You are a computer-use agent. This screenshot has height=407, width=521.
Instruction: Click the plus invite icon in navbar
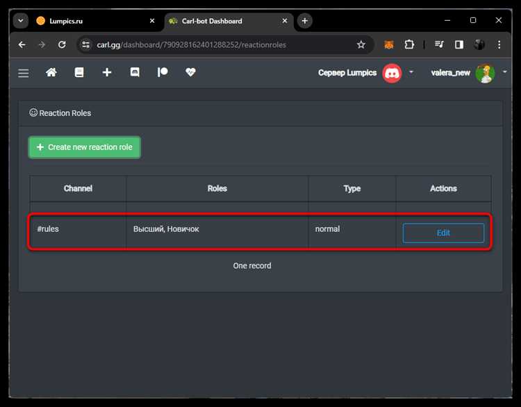point(107,72)
